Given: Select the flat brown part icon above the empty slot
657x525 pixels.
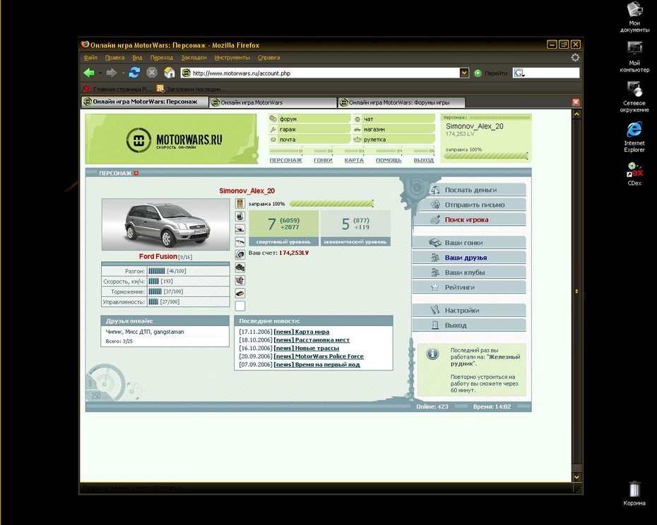Looking at the screenshot, I should click(239, 293).
